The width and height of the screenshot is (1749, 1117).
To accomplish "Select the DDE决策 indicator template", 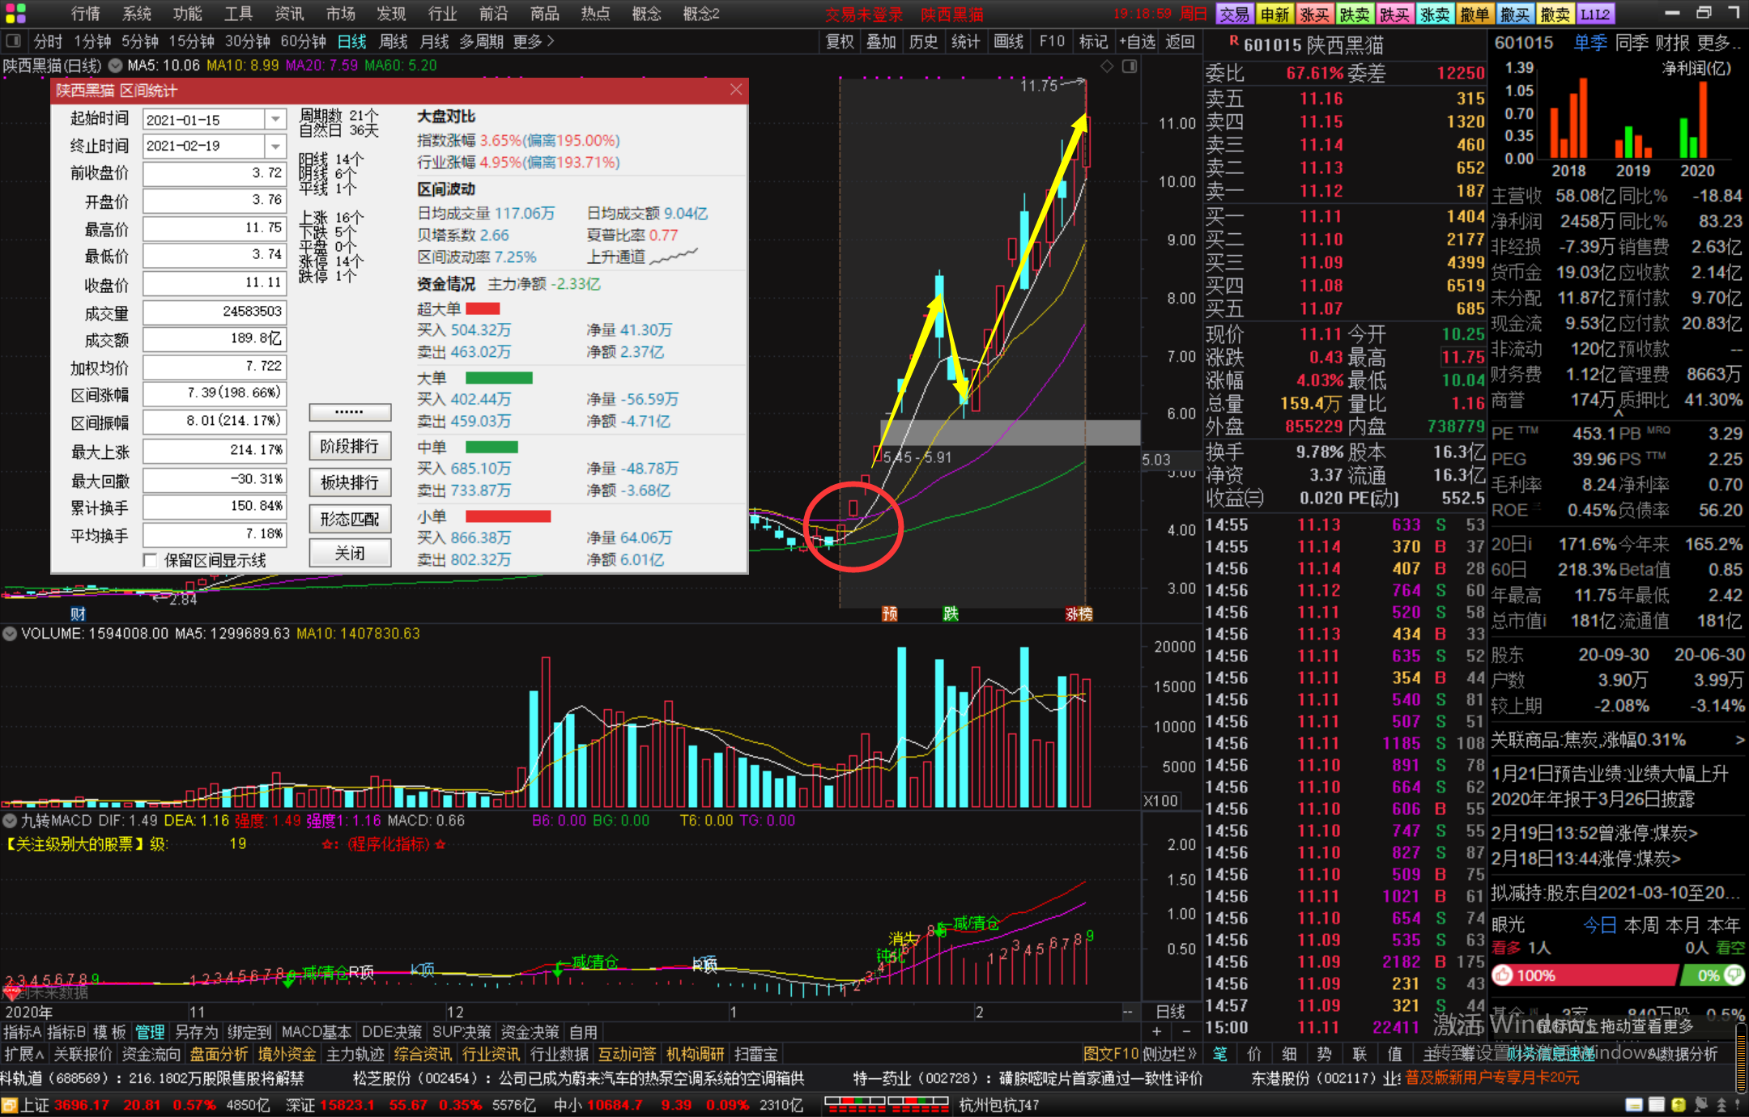I will pos(392,1032).
